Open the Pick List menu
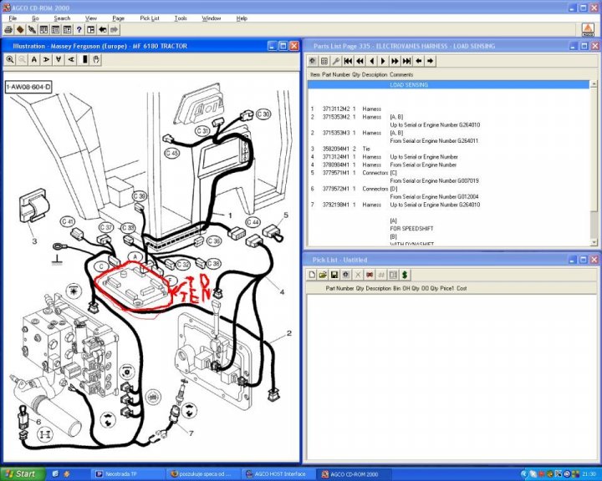 coord(150,18)
